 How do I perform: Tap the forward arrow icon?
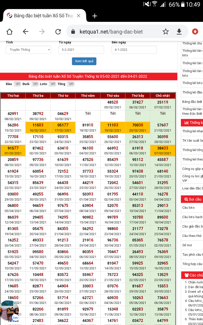coord(42,31)
